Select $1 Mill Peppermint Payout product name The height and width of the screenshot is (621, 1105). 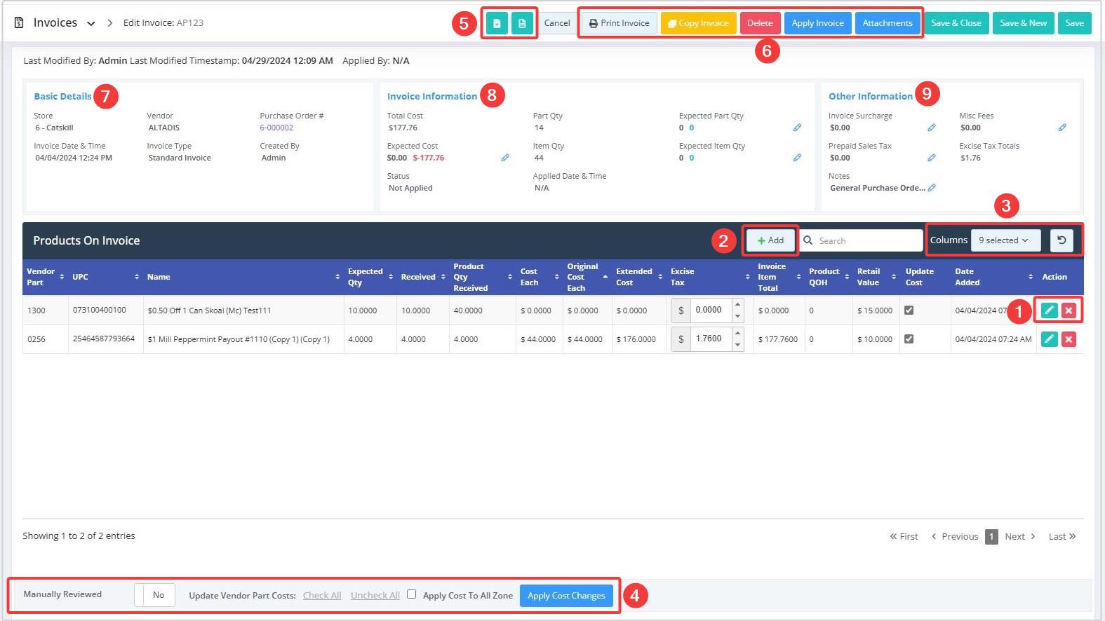click(239, 339)
